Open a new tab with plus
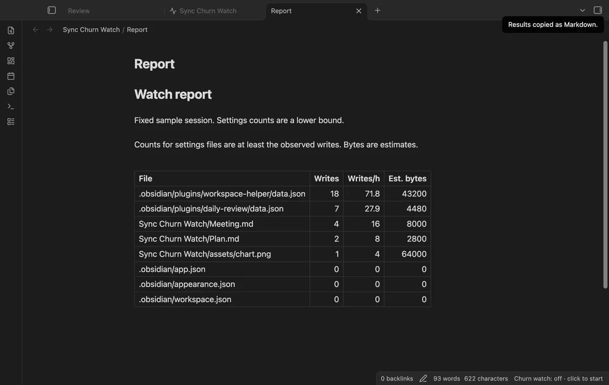Screen dimensions: 609x385 point(377,10)
